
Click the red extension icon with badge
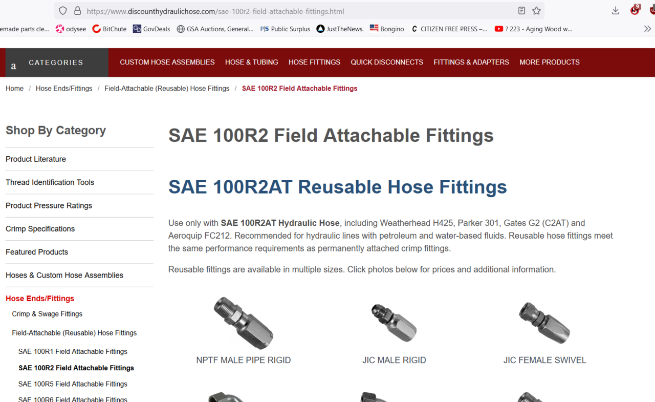point(635,10)
